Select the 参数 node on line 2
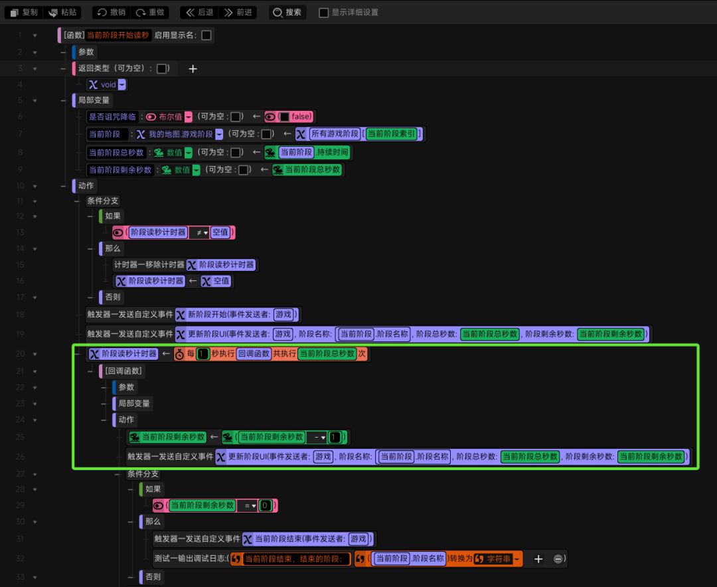This screenshot has width=717, height=587. point(86,52)
